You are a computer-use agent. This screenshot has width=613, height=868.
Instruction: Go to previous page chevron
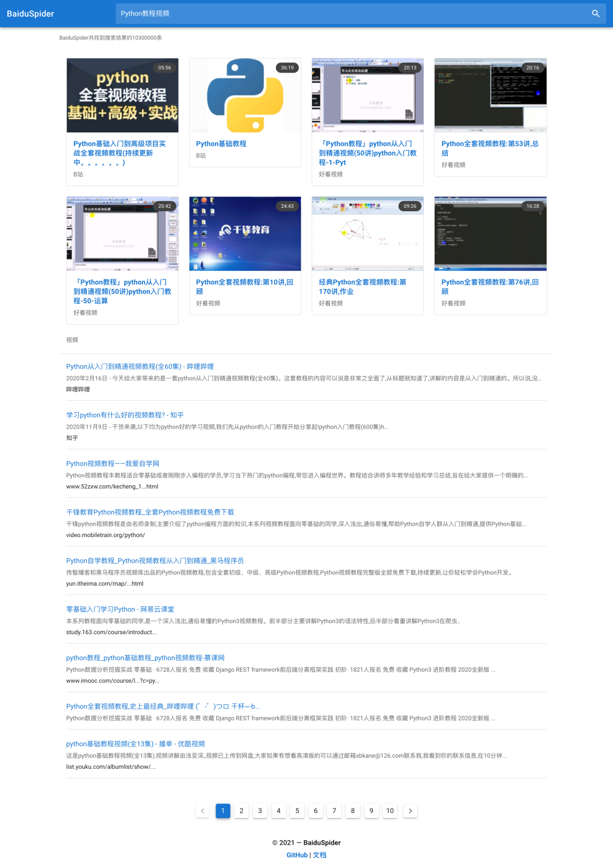tap(203, 811)
